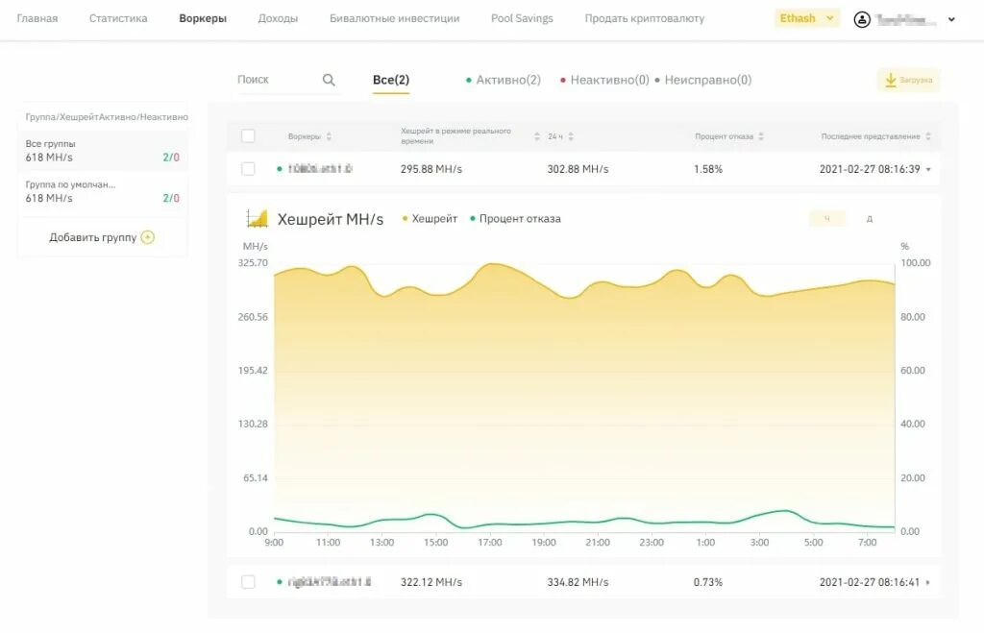Sort by realtime hashrate column arrows

click(536, 136)
